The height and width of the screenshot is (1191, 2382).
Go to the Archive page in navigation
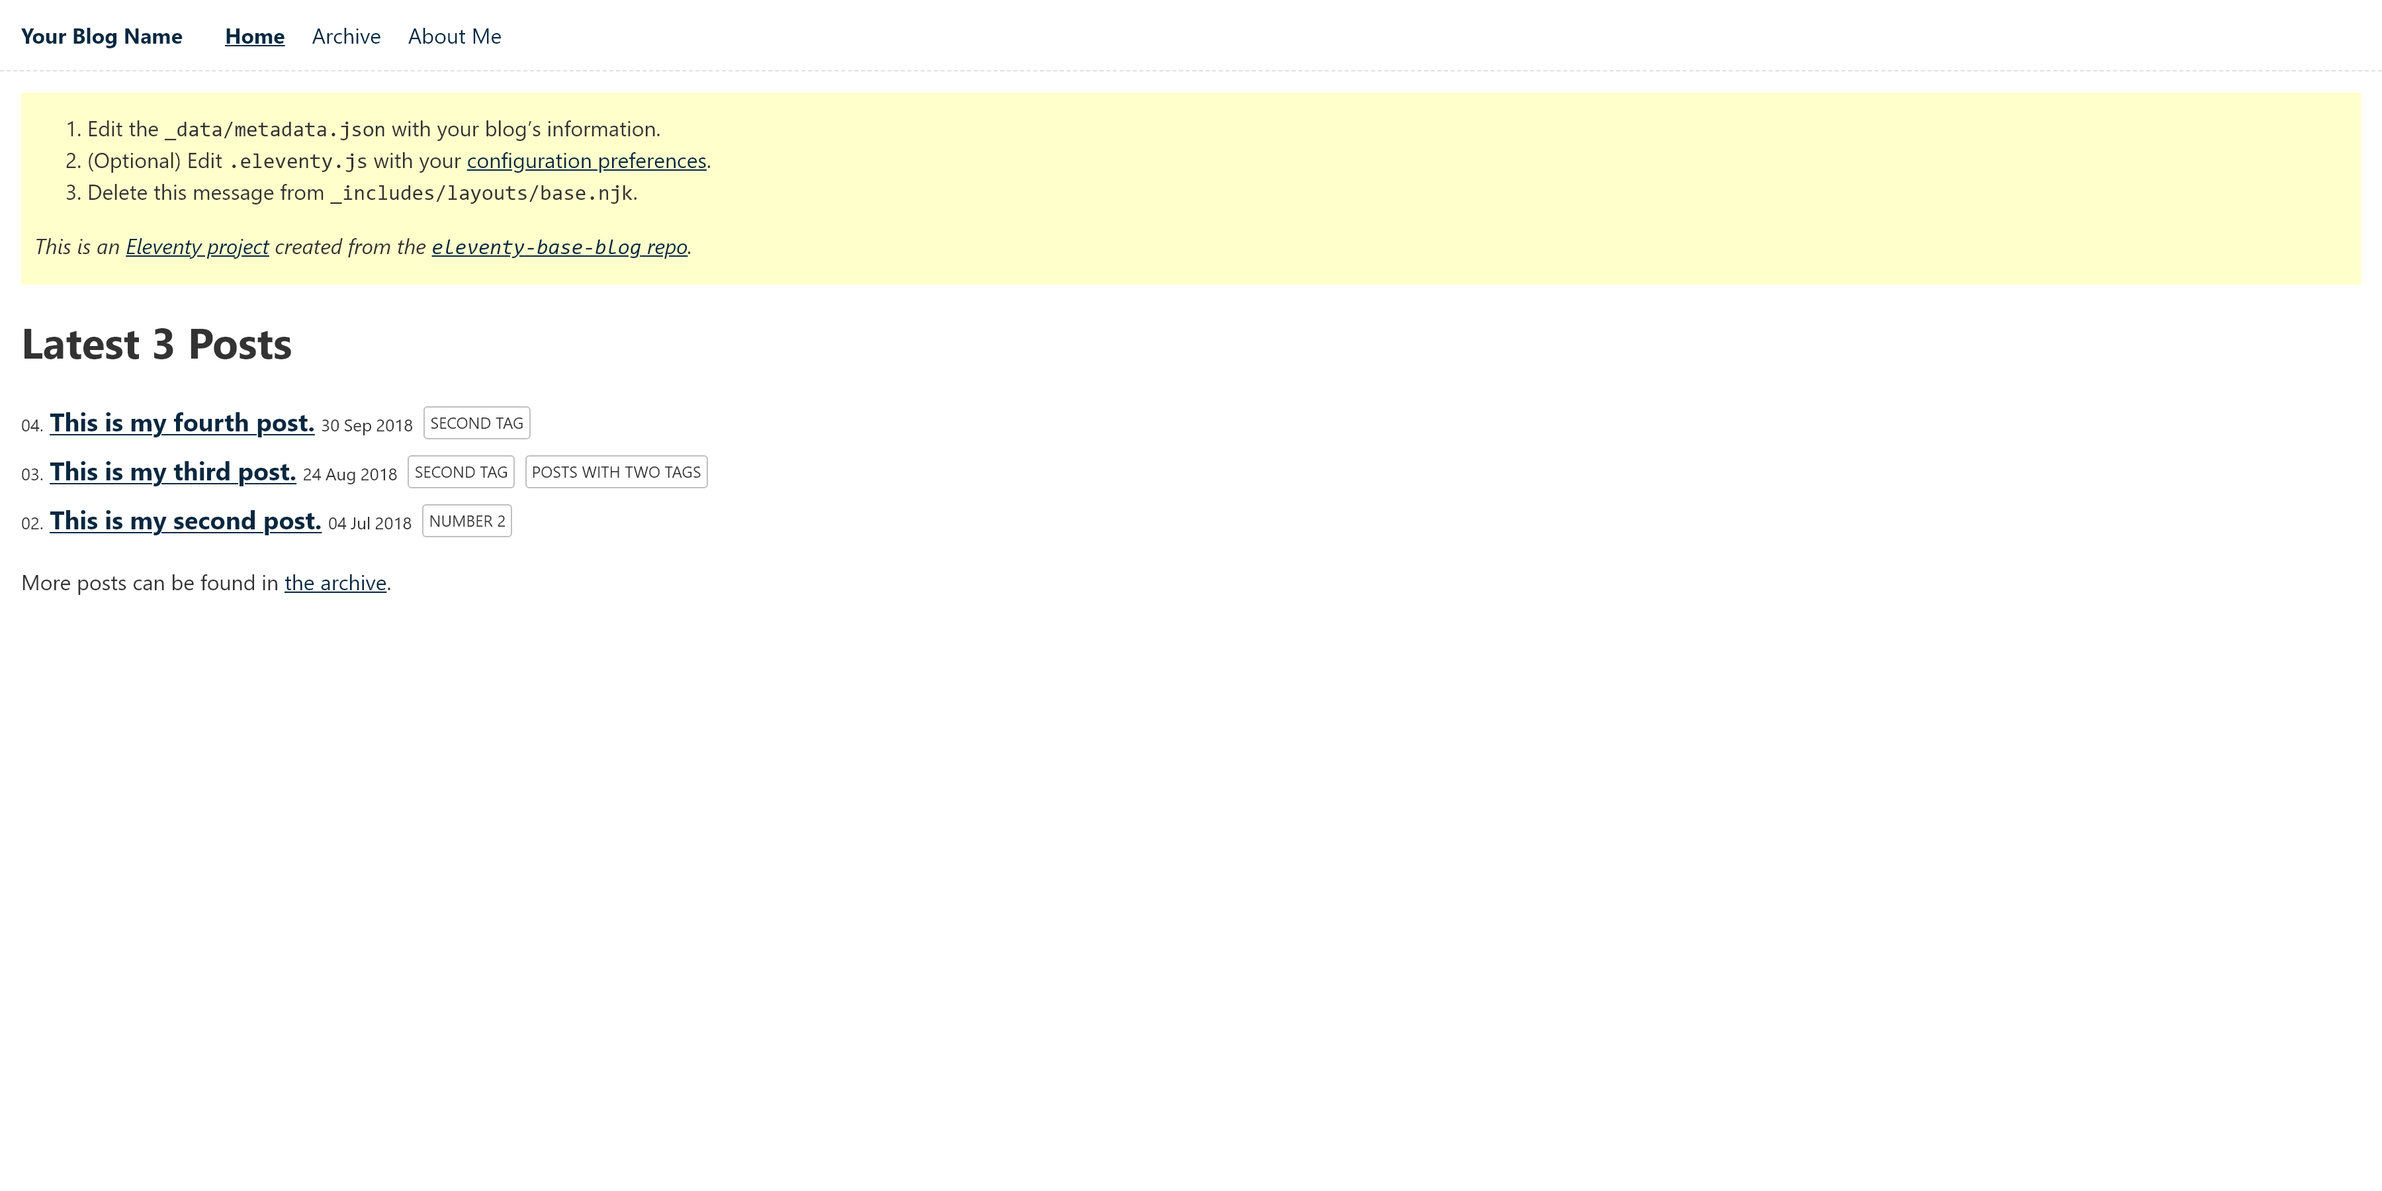[346, 36]
